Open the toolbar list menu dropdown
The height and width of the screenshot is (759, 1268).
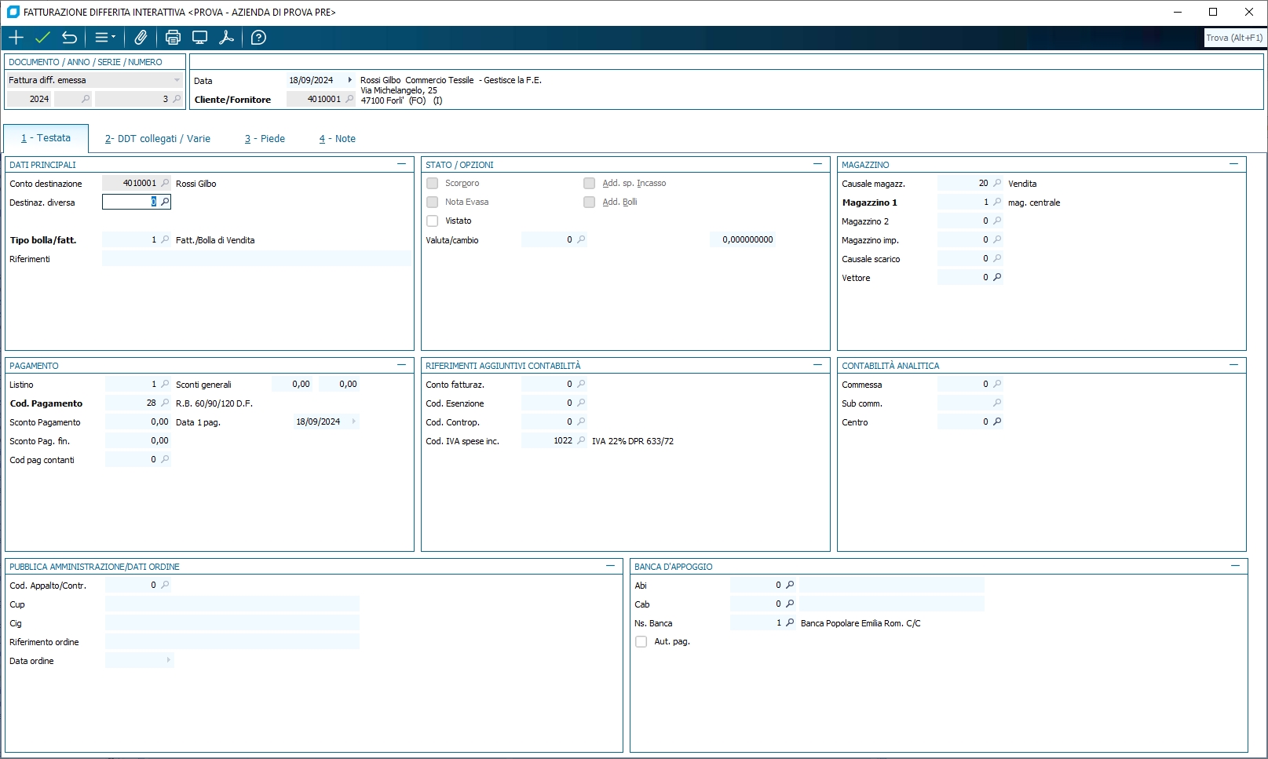point(104,38)
